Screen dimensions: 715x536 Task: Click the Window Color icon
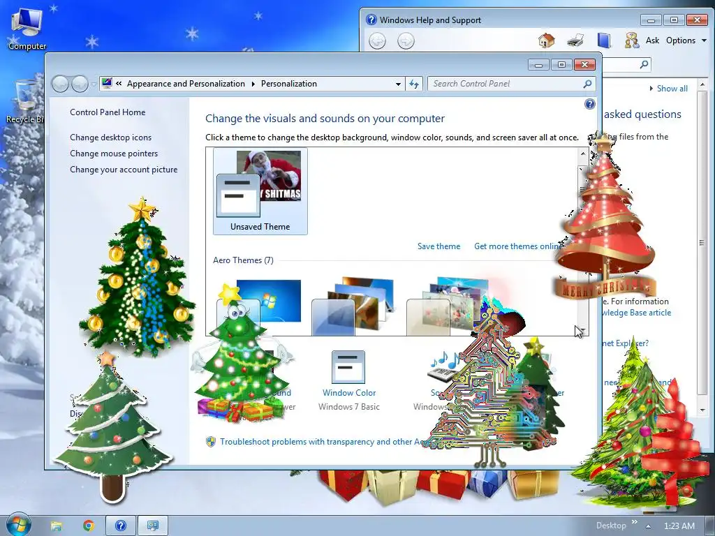tap(348, 366)
